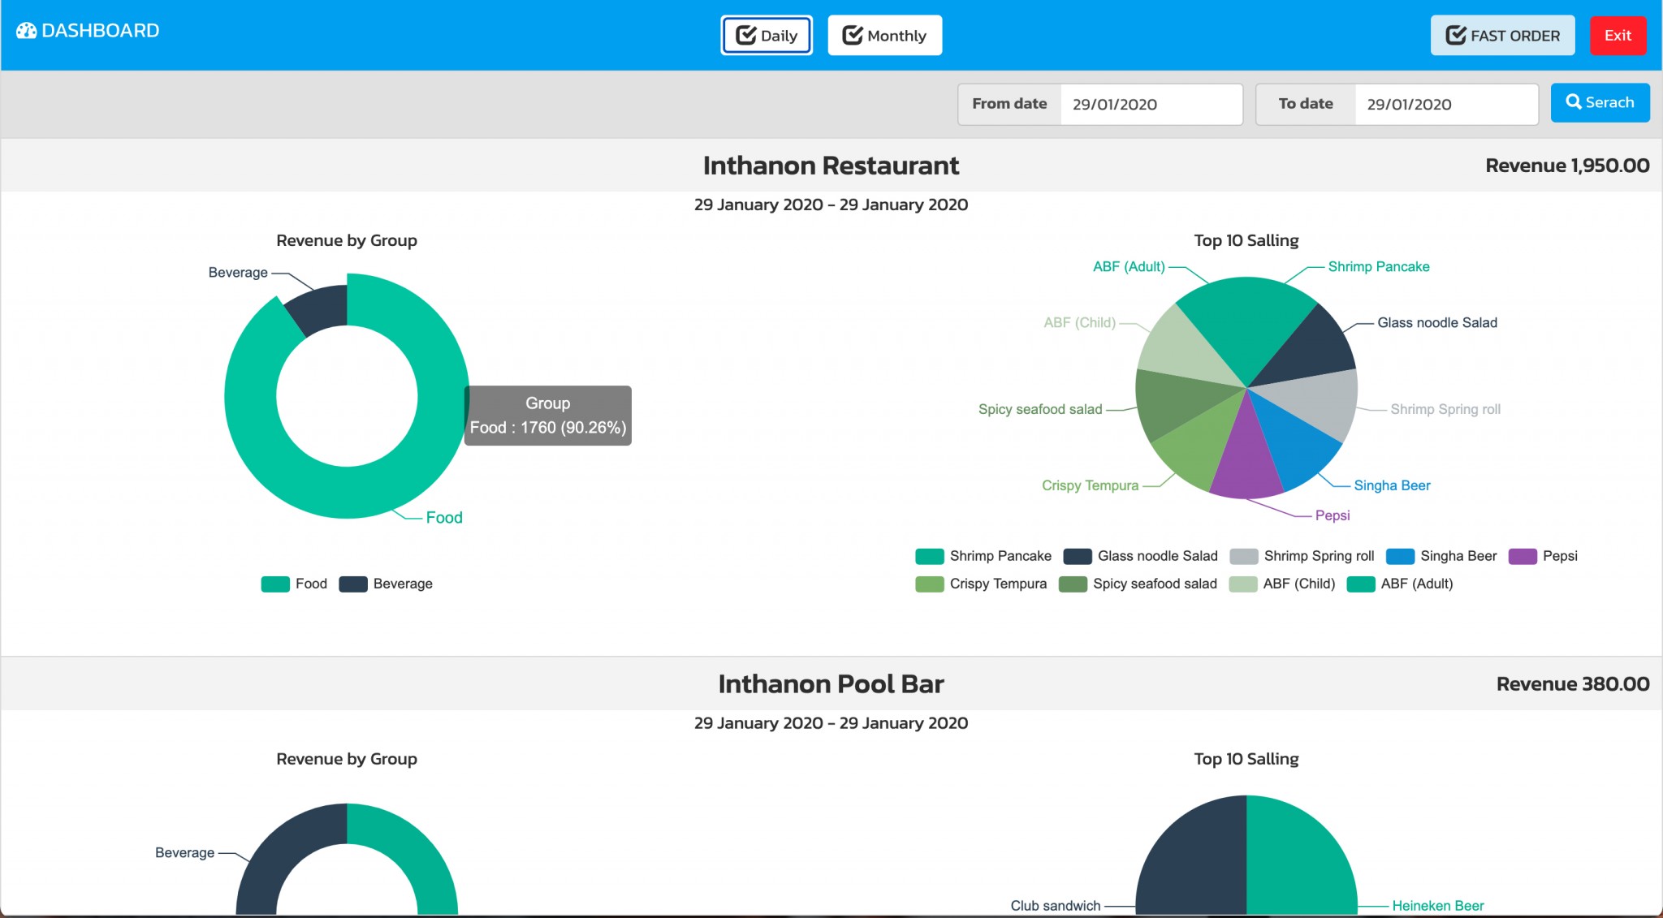The height and width of the screenshot is (918, 1663).
Task: Run the Serach button
Action: (1600, 102)
